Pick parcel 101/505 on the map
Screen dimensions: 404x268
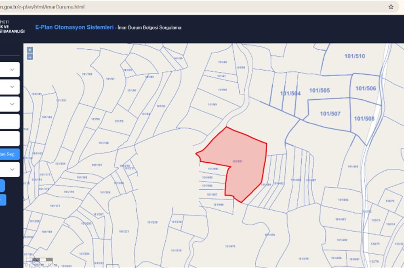click(x=319, y=90)
